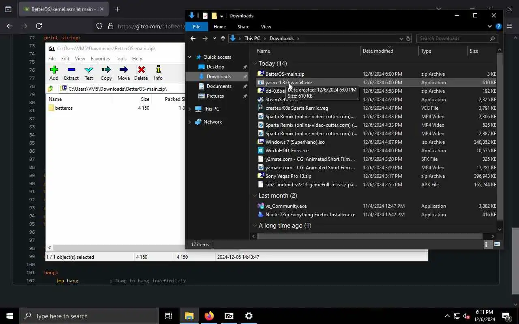Open the 7-Zip Help menu

[x=137, y=59]
